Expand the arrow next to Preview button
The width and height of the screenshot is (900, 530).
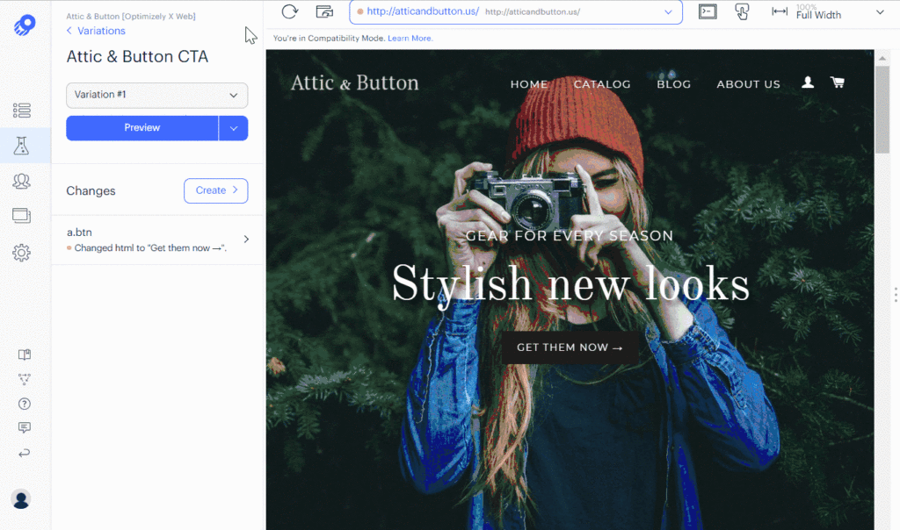click(234, 128)
